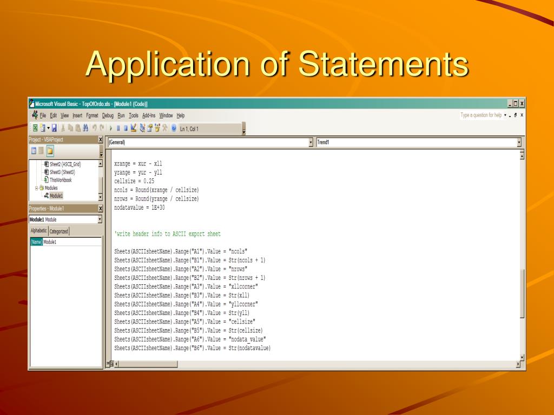This screenshot has height=415, width=554.
Task: Click the Undo arrow icon
Action: (x=94, y=128)
